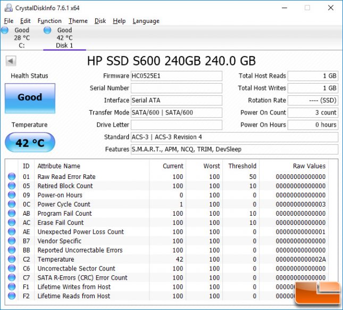This screenshot has width=343, height=310.
Task: Close the CrystalDiskInfo window
Action: tap(331, 8)
